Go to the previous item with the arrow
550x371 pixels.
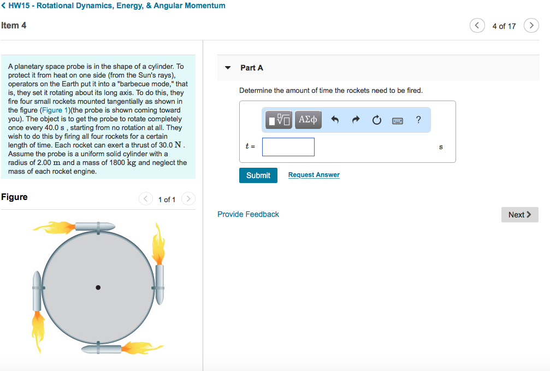pyautogui.click(x=477, y=25)
